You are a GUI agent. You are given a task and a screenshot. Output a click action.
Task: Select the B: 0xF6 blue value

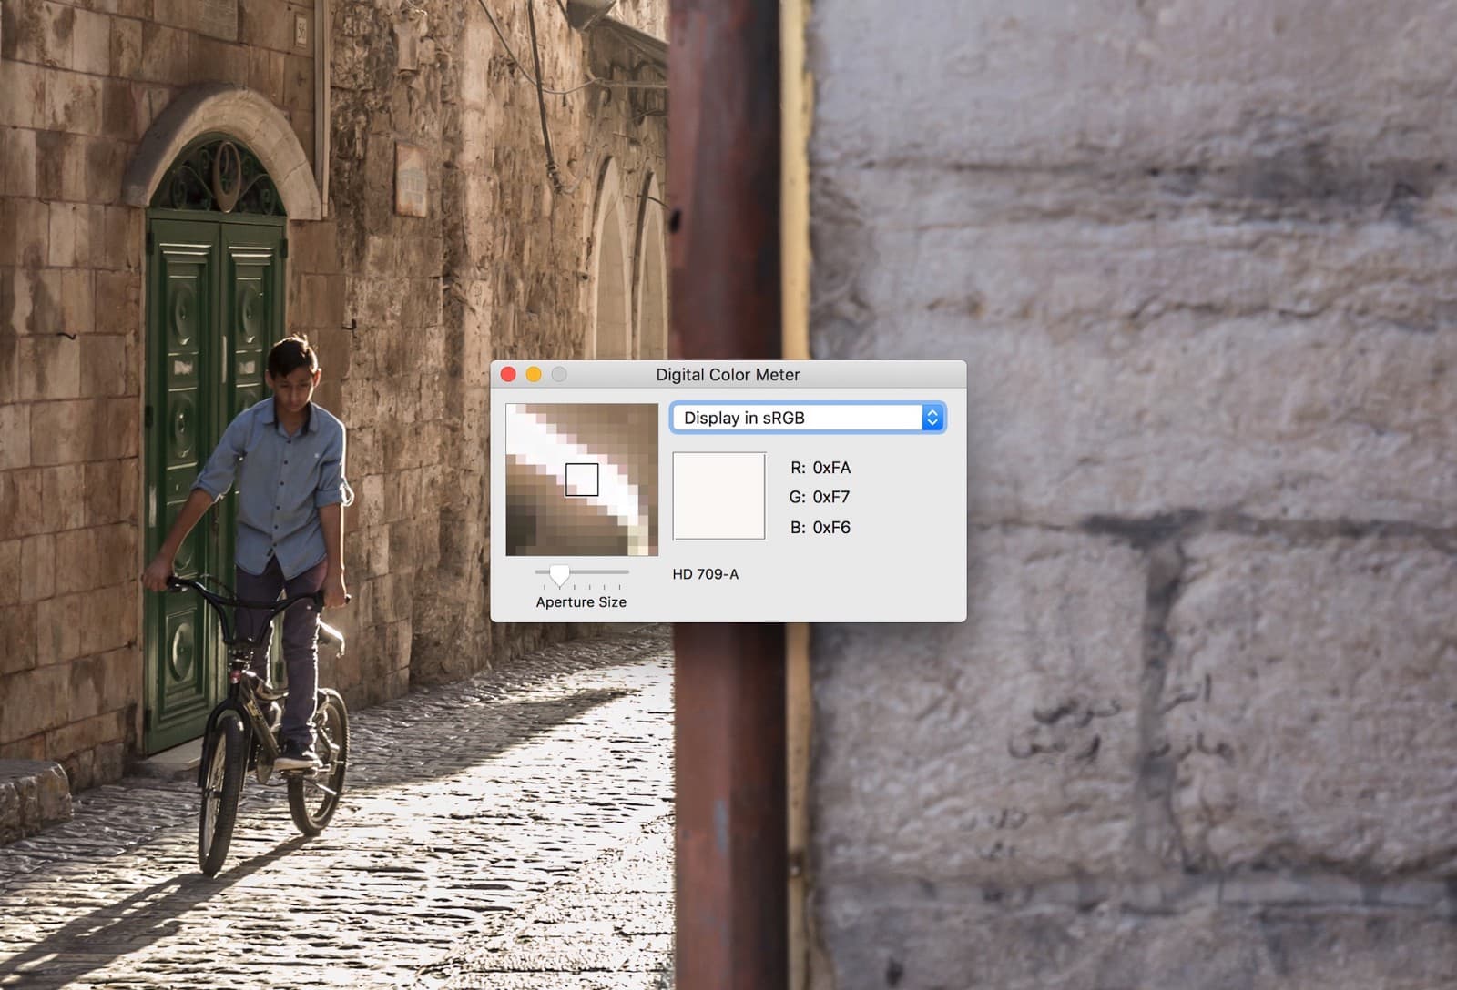[x=820, y=527]
